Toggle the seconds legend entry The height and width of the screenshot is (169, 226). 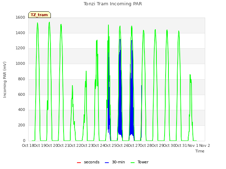pos(88,162)
